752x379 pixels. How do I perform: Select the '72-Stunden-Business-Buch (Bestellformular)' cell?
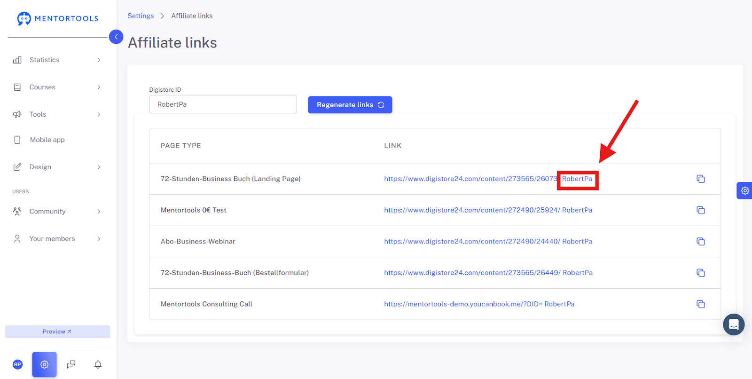pyautogui.click(x=235, y=273)
